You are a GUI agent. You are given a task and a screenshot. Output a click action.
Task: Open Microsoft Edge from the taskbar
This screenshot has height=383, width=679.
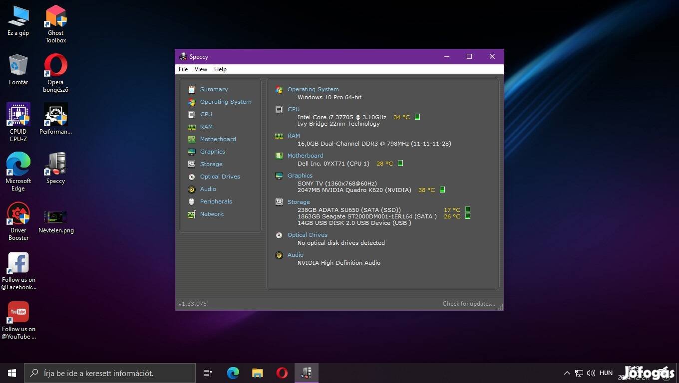point(233,373)
